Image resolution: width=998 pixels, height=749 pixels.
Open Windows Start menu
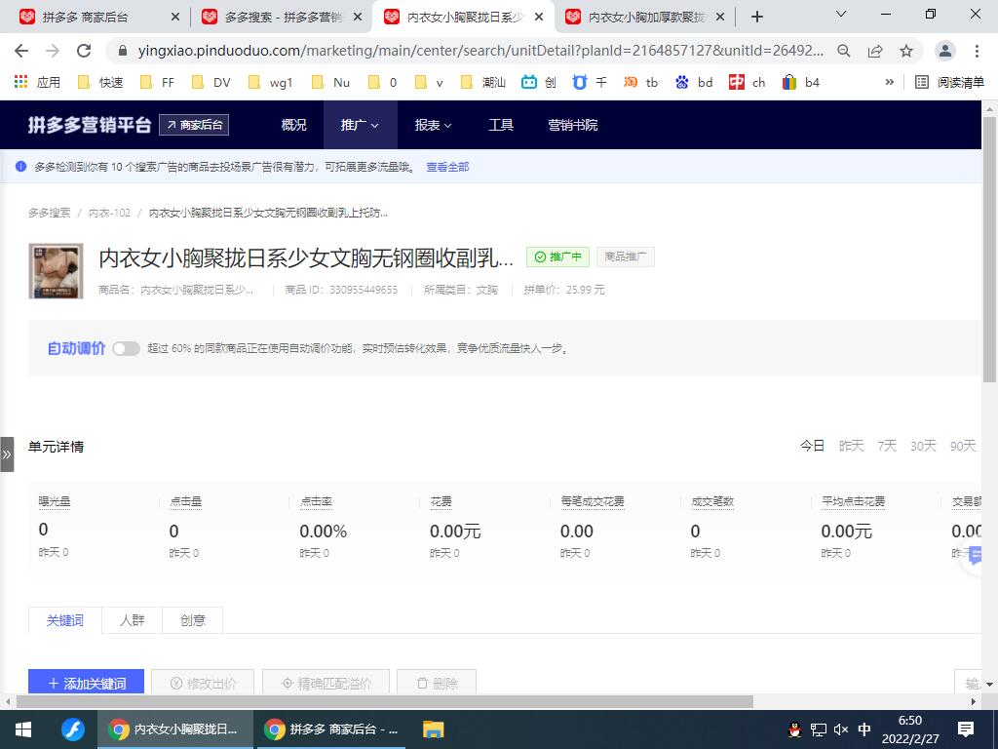pos(23,729)
